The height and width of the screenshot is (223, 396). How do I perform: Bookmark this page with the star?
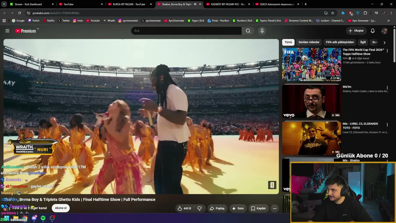(333, 13)
